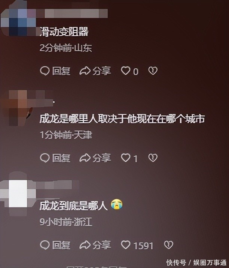
Task: Open the blurred username of first commenter
Action: tap(76, 14)
